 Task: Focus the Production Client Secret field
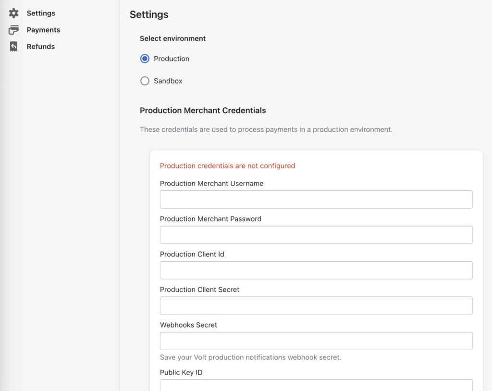coord(316,305)
